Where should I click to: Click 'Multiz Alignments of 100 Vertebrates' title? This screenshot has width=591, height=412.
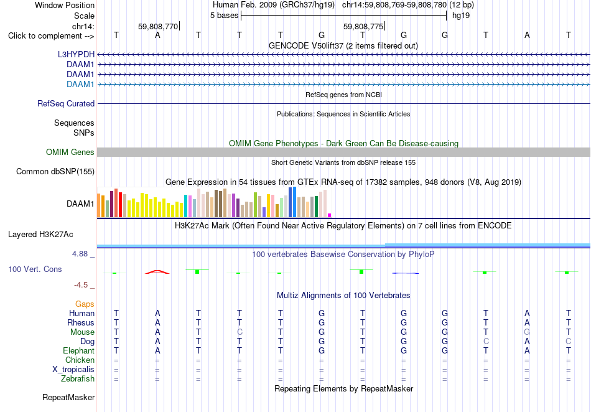pos(343,295)
